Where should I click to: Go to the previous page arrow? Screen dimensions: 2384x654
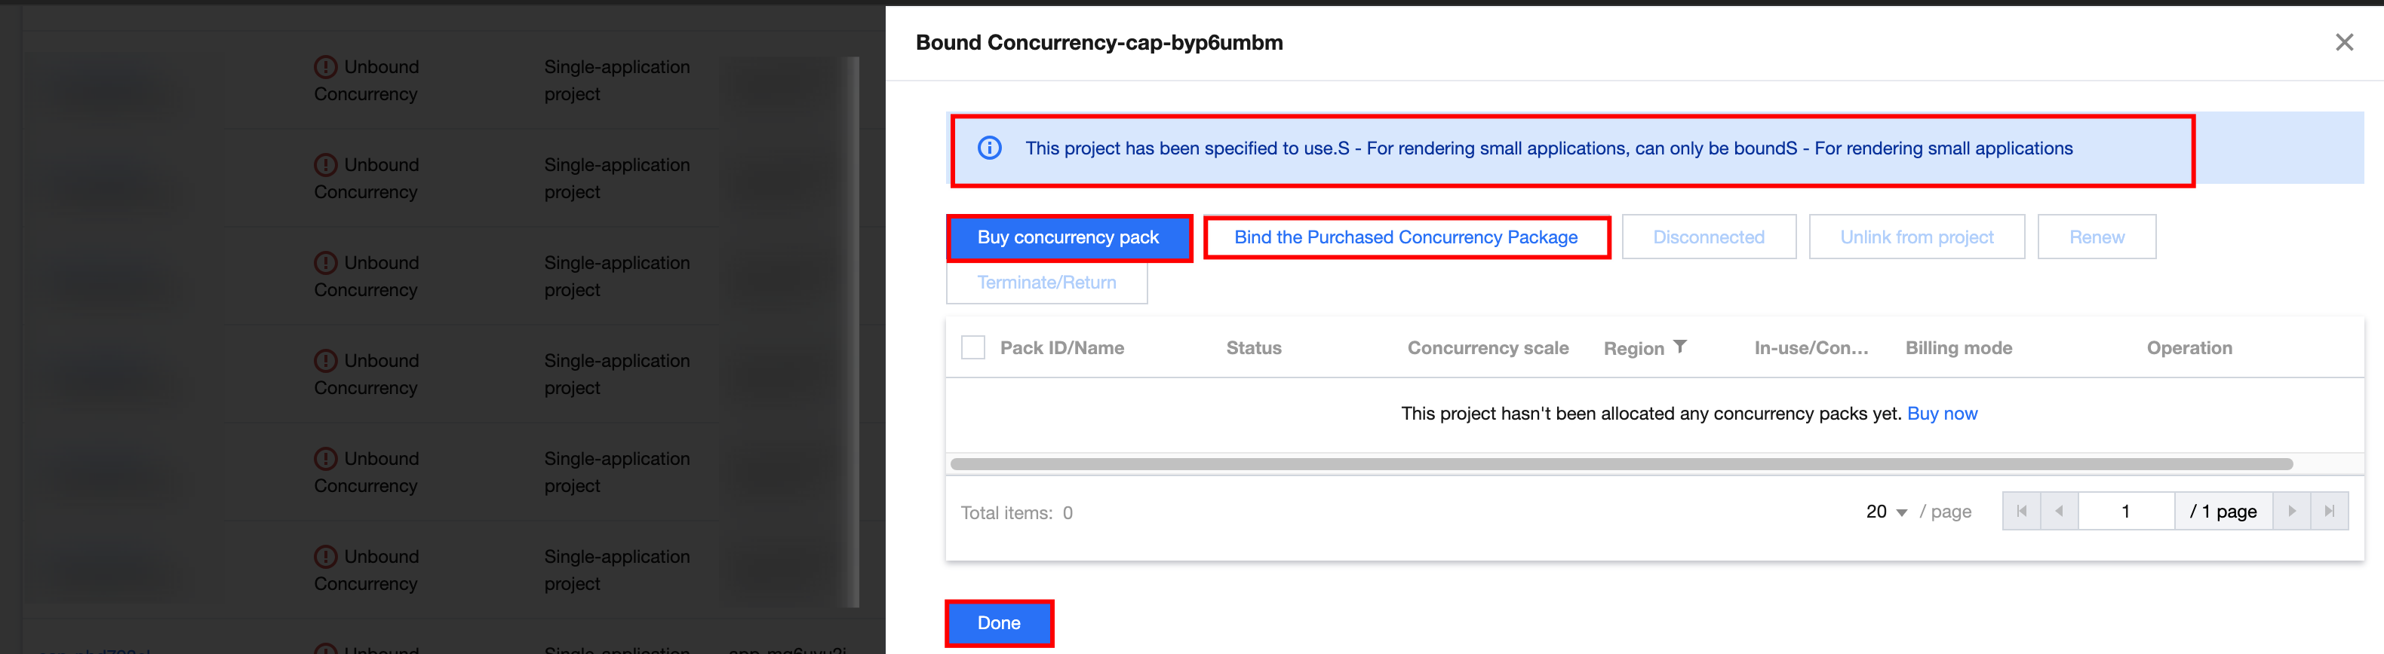click(2059, 511)
